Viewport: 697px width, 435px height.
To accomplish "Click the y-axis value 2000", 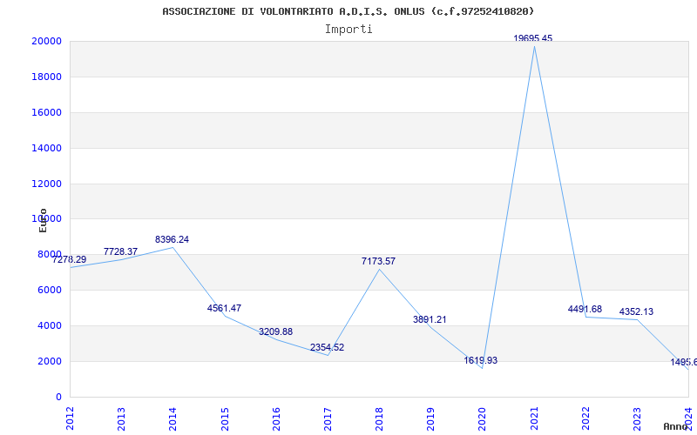I will point(50,361).
